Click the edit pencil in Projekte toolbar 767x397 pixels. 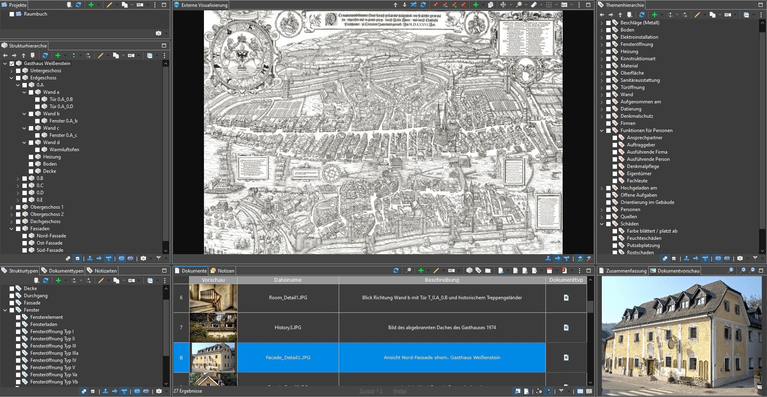click(x=109, y=5)
